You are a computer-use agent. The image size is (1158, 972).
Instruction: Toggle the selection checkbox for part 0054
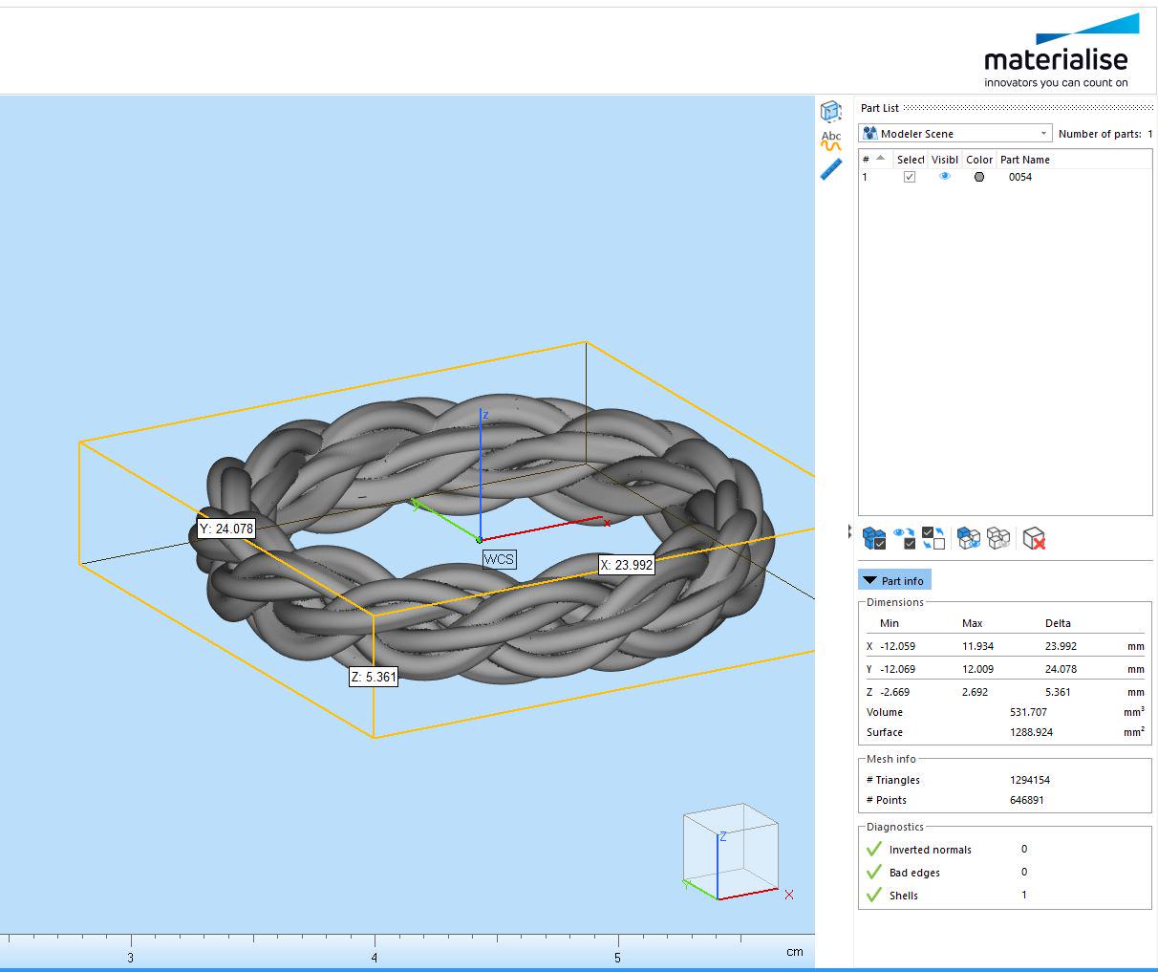[x=910, y=177]
